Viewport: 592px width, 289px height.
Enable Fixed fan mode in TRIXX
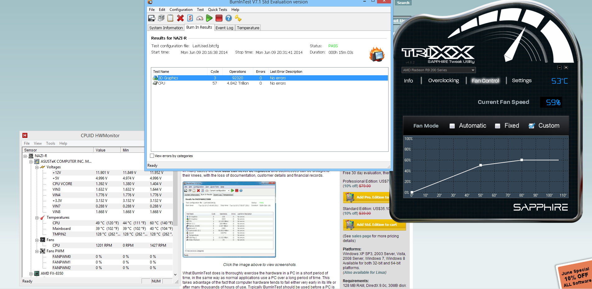[498, 126]
